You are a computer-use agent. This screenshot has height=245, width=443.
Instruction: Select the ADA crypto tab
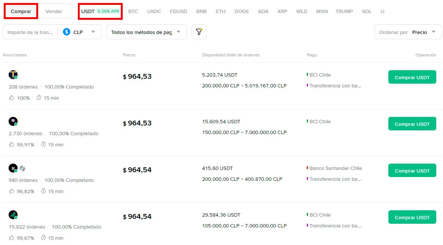[263, 11]
